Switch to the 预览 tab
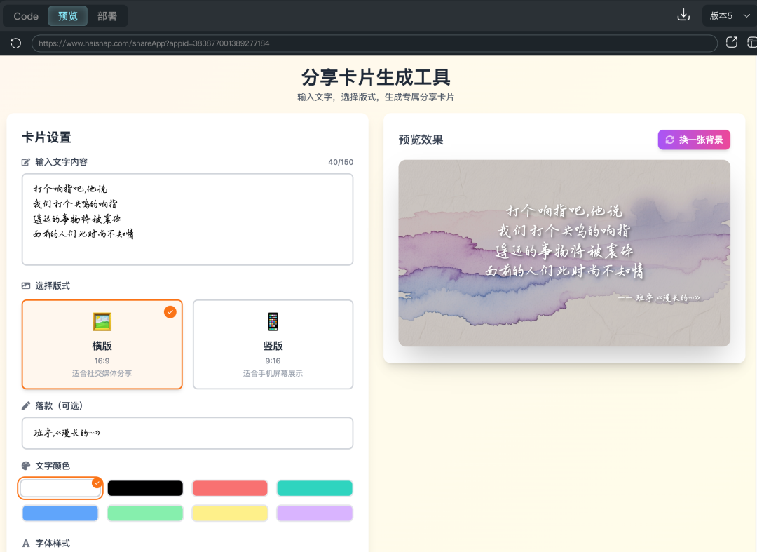Image resolution: width=757 pixels, height=552 pixels. (x=67, y=16)
